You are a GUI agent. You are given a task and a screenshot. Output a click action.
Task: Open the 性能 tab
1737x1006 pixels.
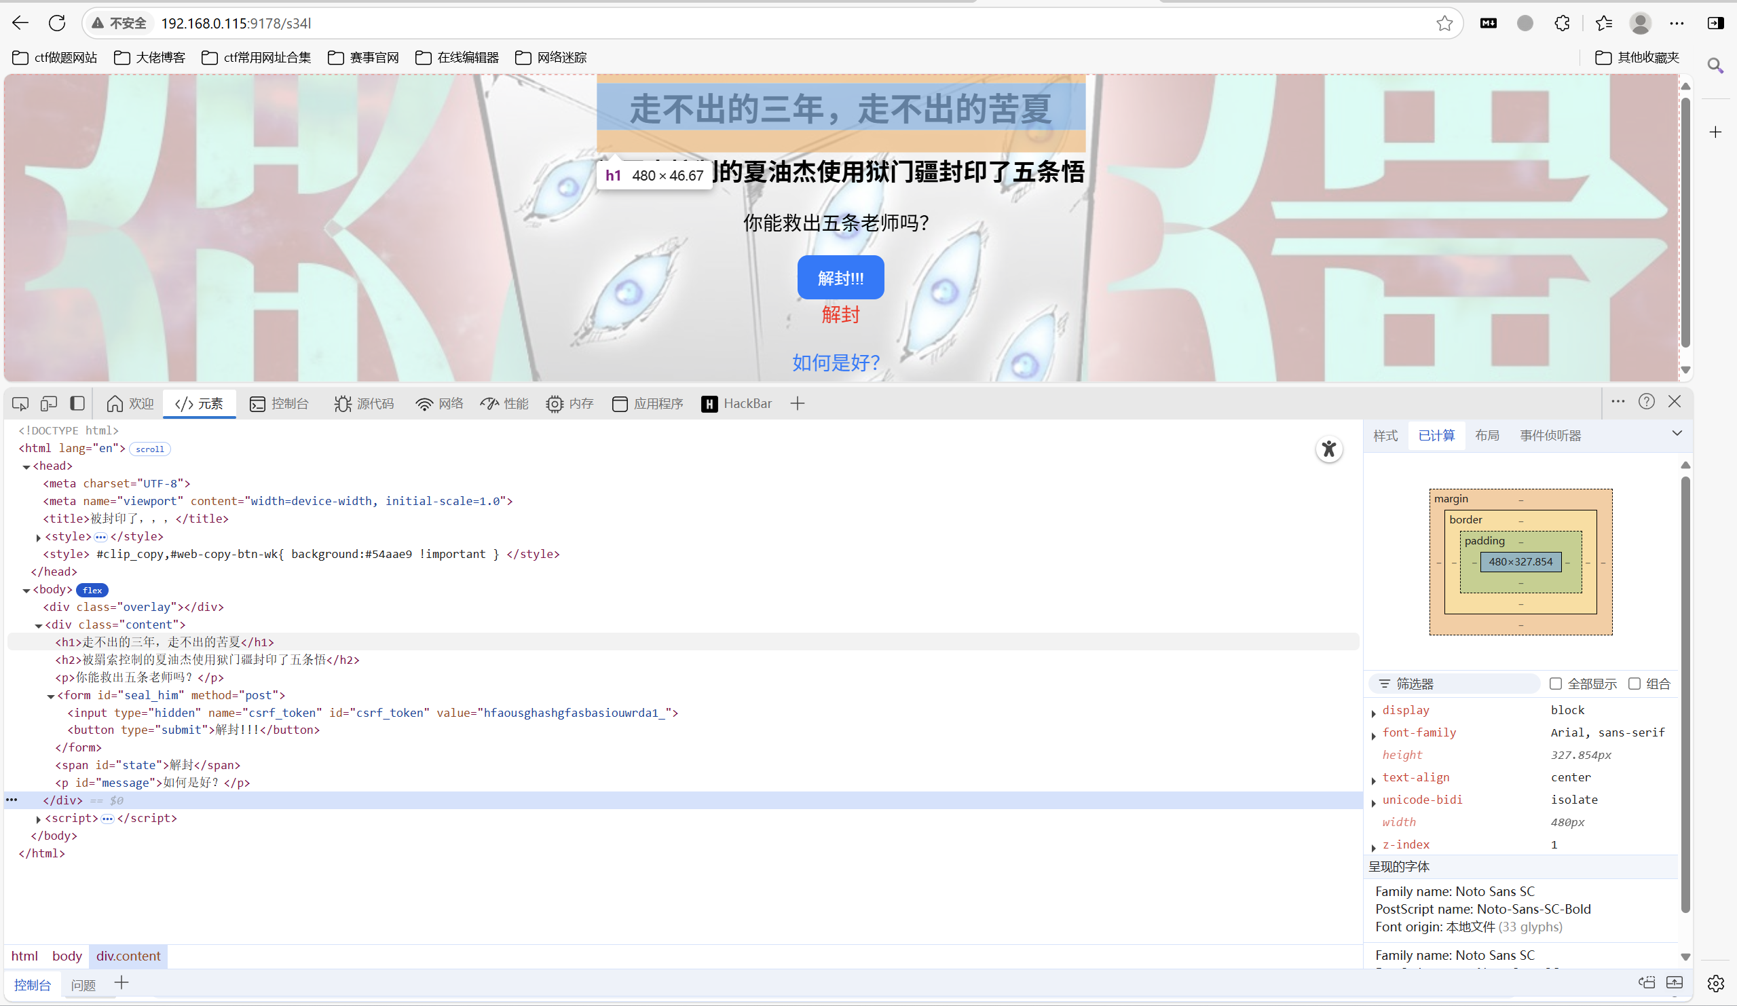click(504, 403)
